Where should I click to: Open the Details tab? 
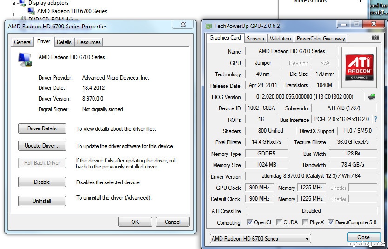click(64, 42)
